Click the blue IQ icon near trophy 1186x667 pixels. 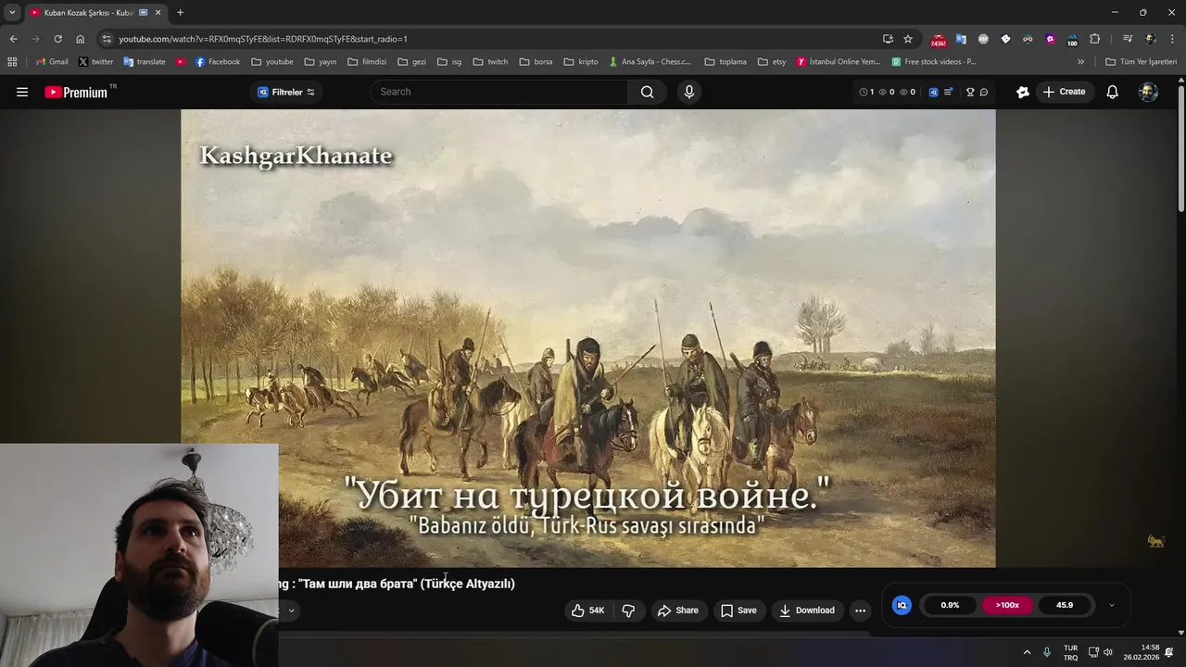click(933, 92)
